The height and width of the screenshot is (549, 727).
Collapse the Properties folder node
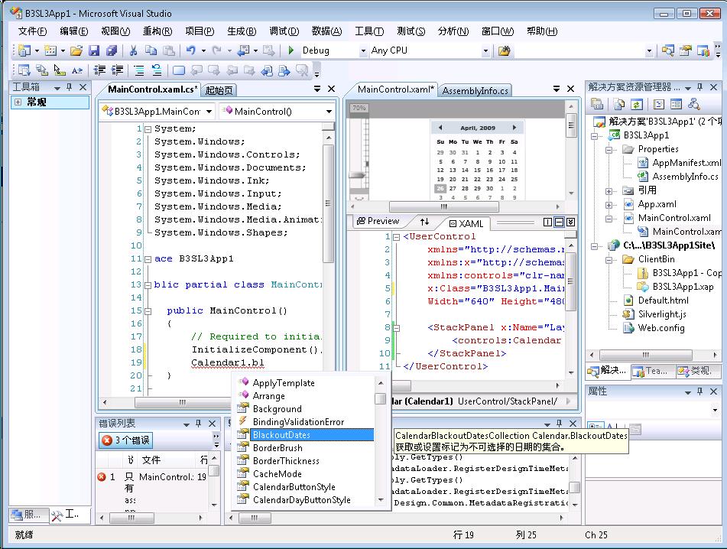609,150
